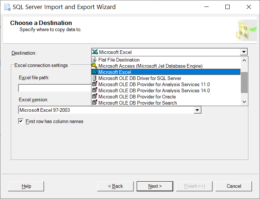
Task: Click the Help button
Action: 26,186
